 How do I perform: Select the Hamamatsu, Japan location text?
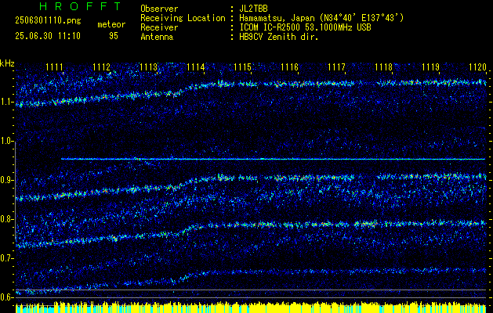click(x=321, y=18)
